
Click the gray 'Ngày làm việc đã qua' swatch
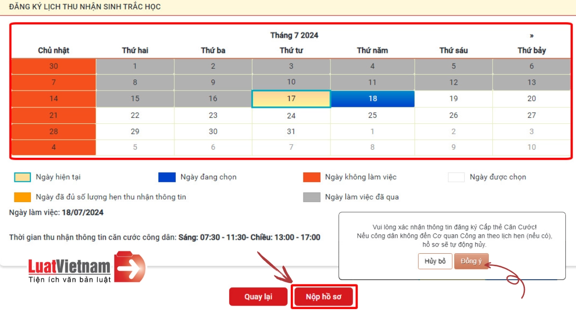click(x=312, y=197)
